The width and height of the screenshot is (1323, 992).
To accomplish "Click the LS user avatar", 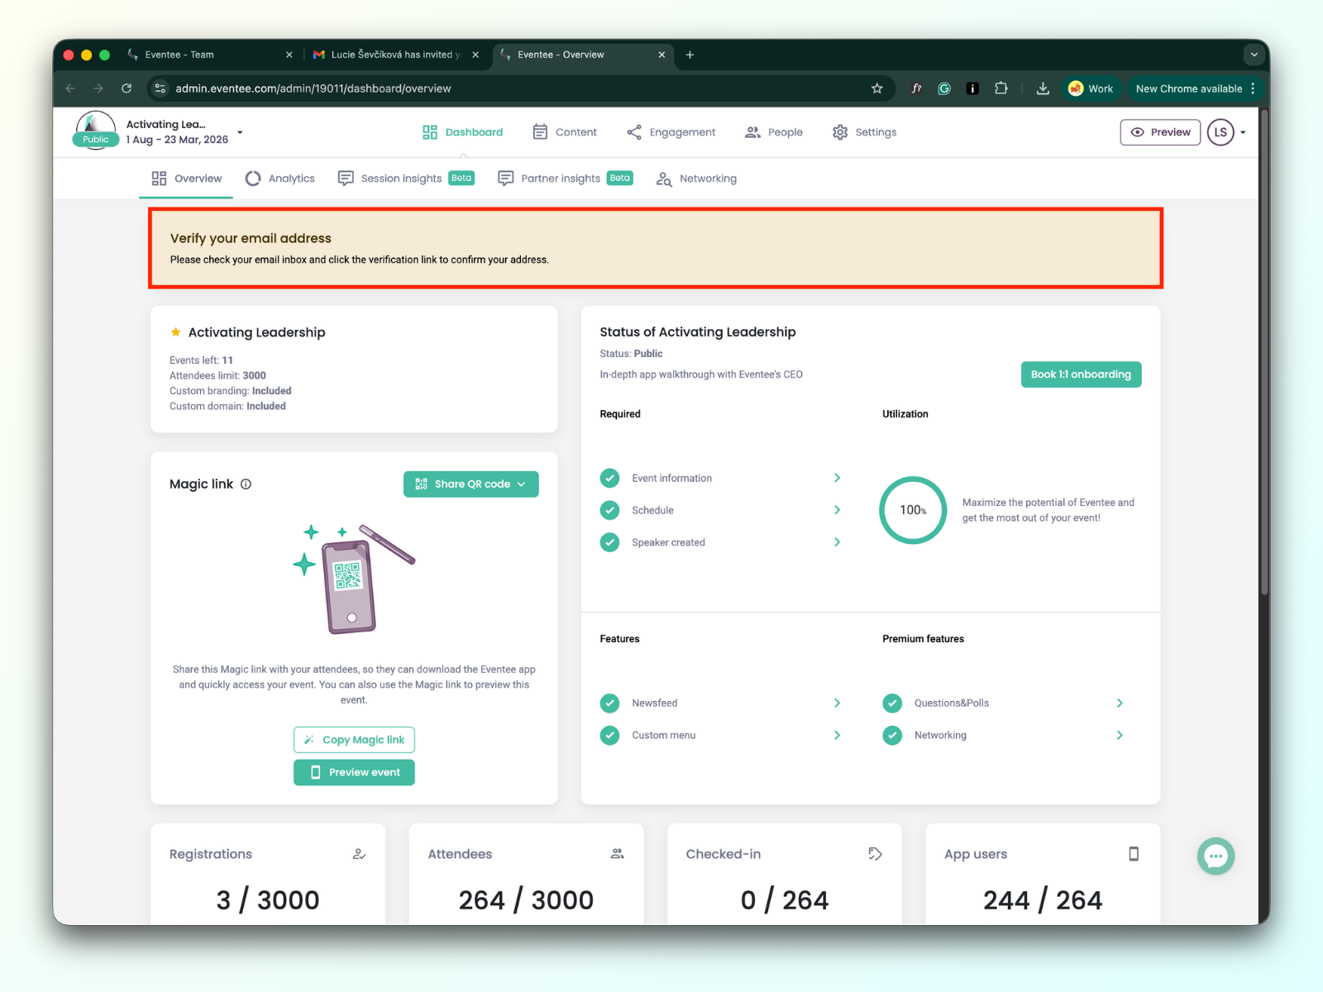I will pyautogui.click(x=1220, y=132).
